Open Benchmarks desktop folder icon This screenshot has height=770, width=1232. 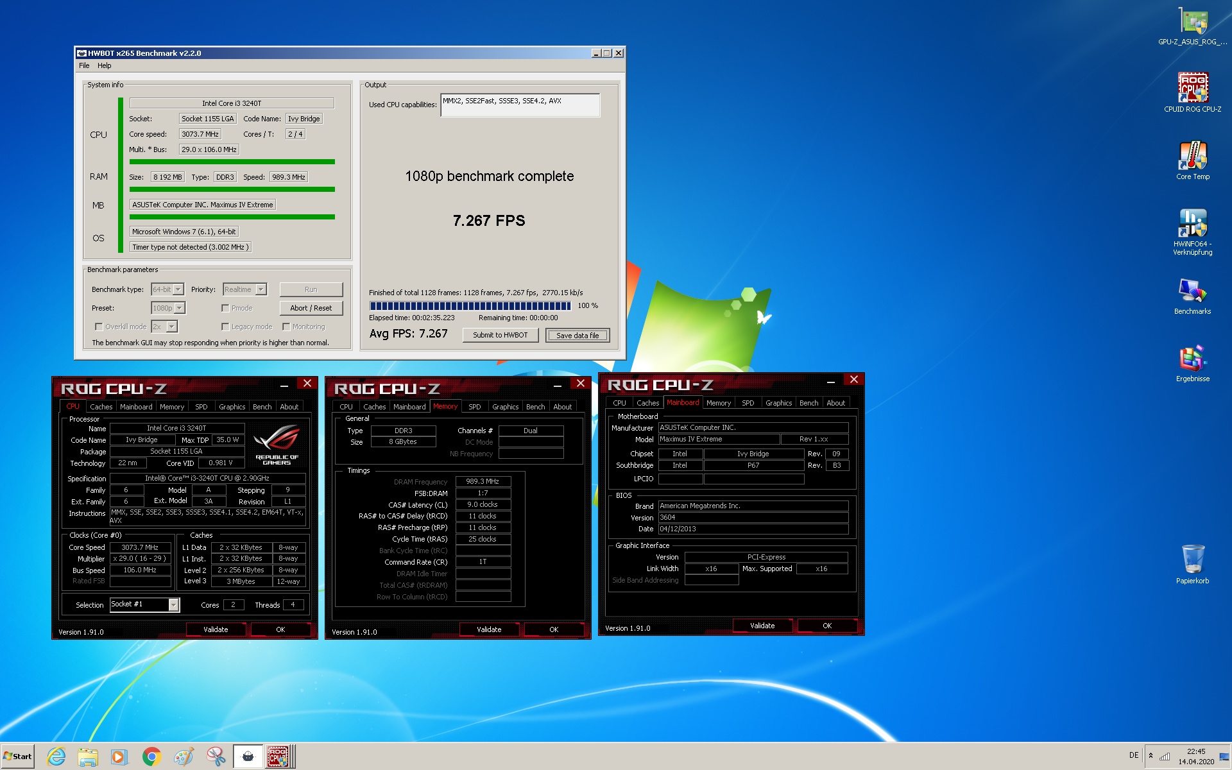tap(1192, 296)
